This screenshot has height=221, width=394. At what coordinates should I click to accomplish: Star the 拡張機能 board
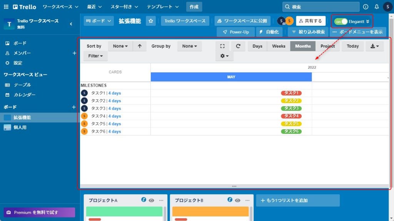(151, 21)
